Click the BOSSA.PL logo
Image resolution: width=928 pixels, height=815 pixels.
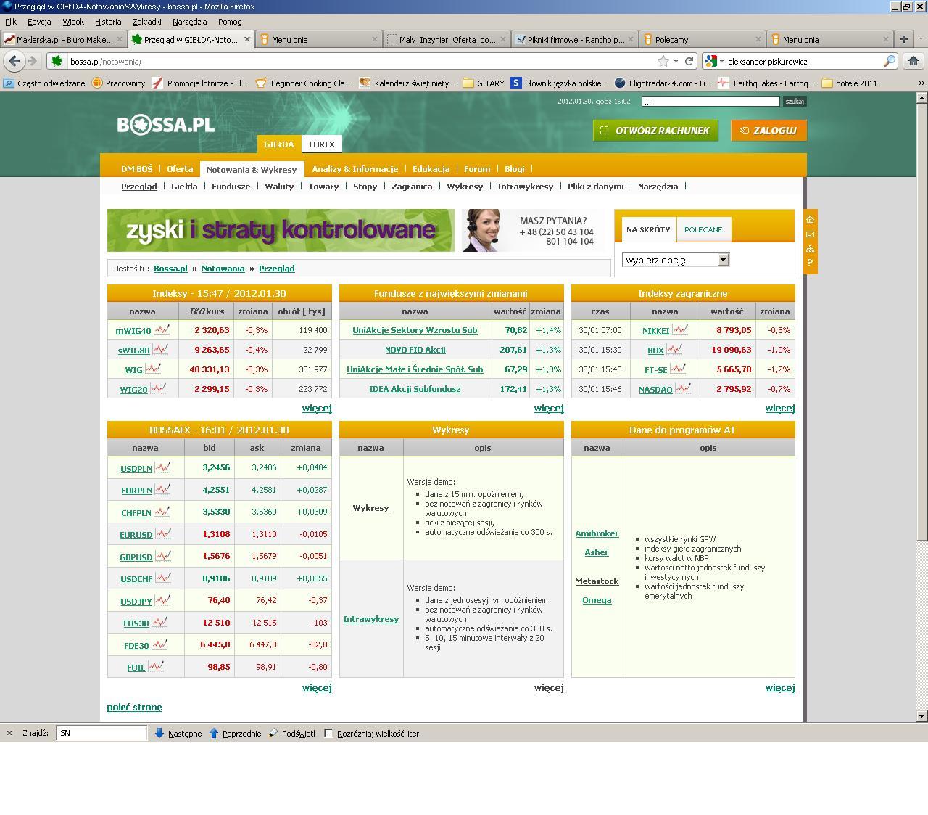(166, 125)
